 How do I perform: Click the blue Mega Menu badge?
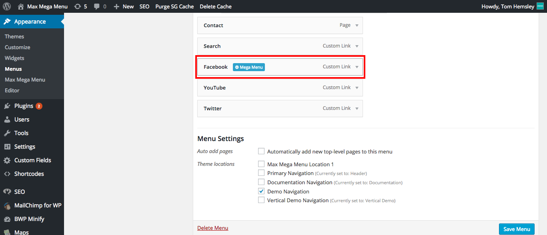click(x=249, y=67)
